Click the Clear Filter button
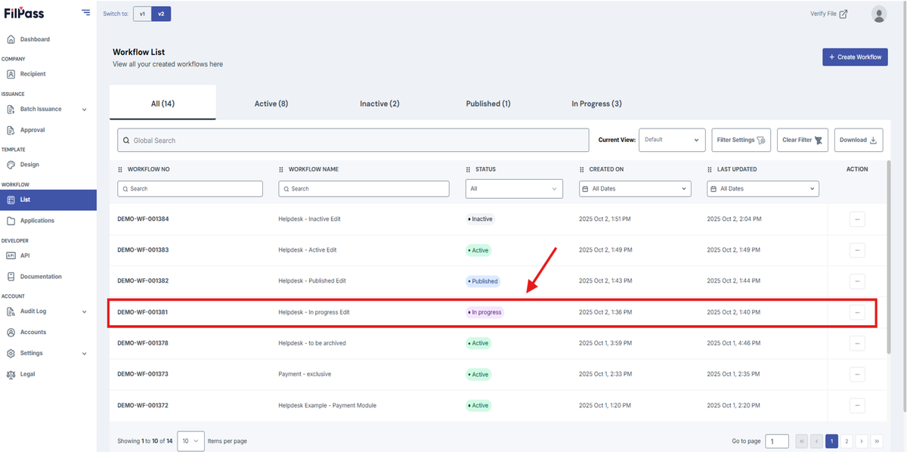Viewport: 907px width, 452px height. click(803, 140)
